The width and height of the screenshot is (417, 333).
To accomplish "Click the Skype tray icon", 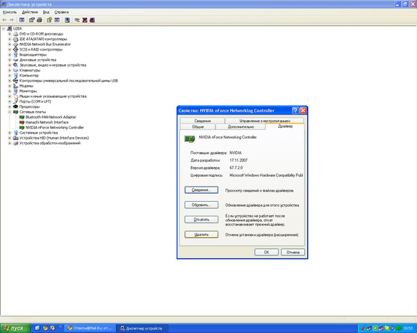I will 387,328.
